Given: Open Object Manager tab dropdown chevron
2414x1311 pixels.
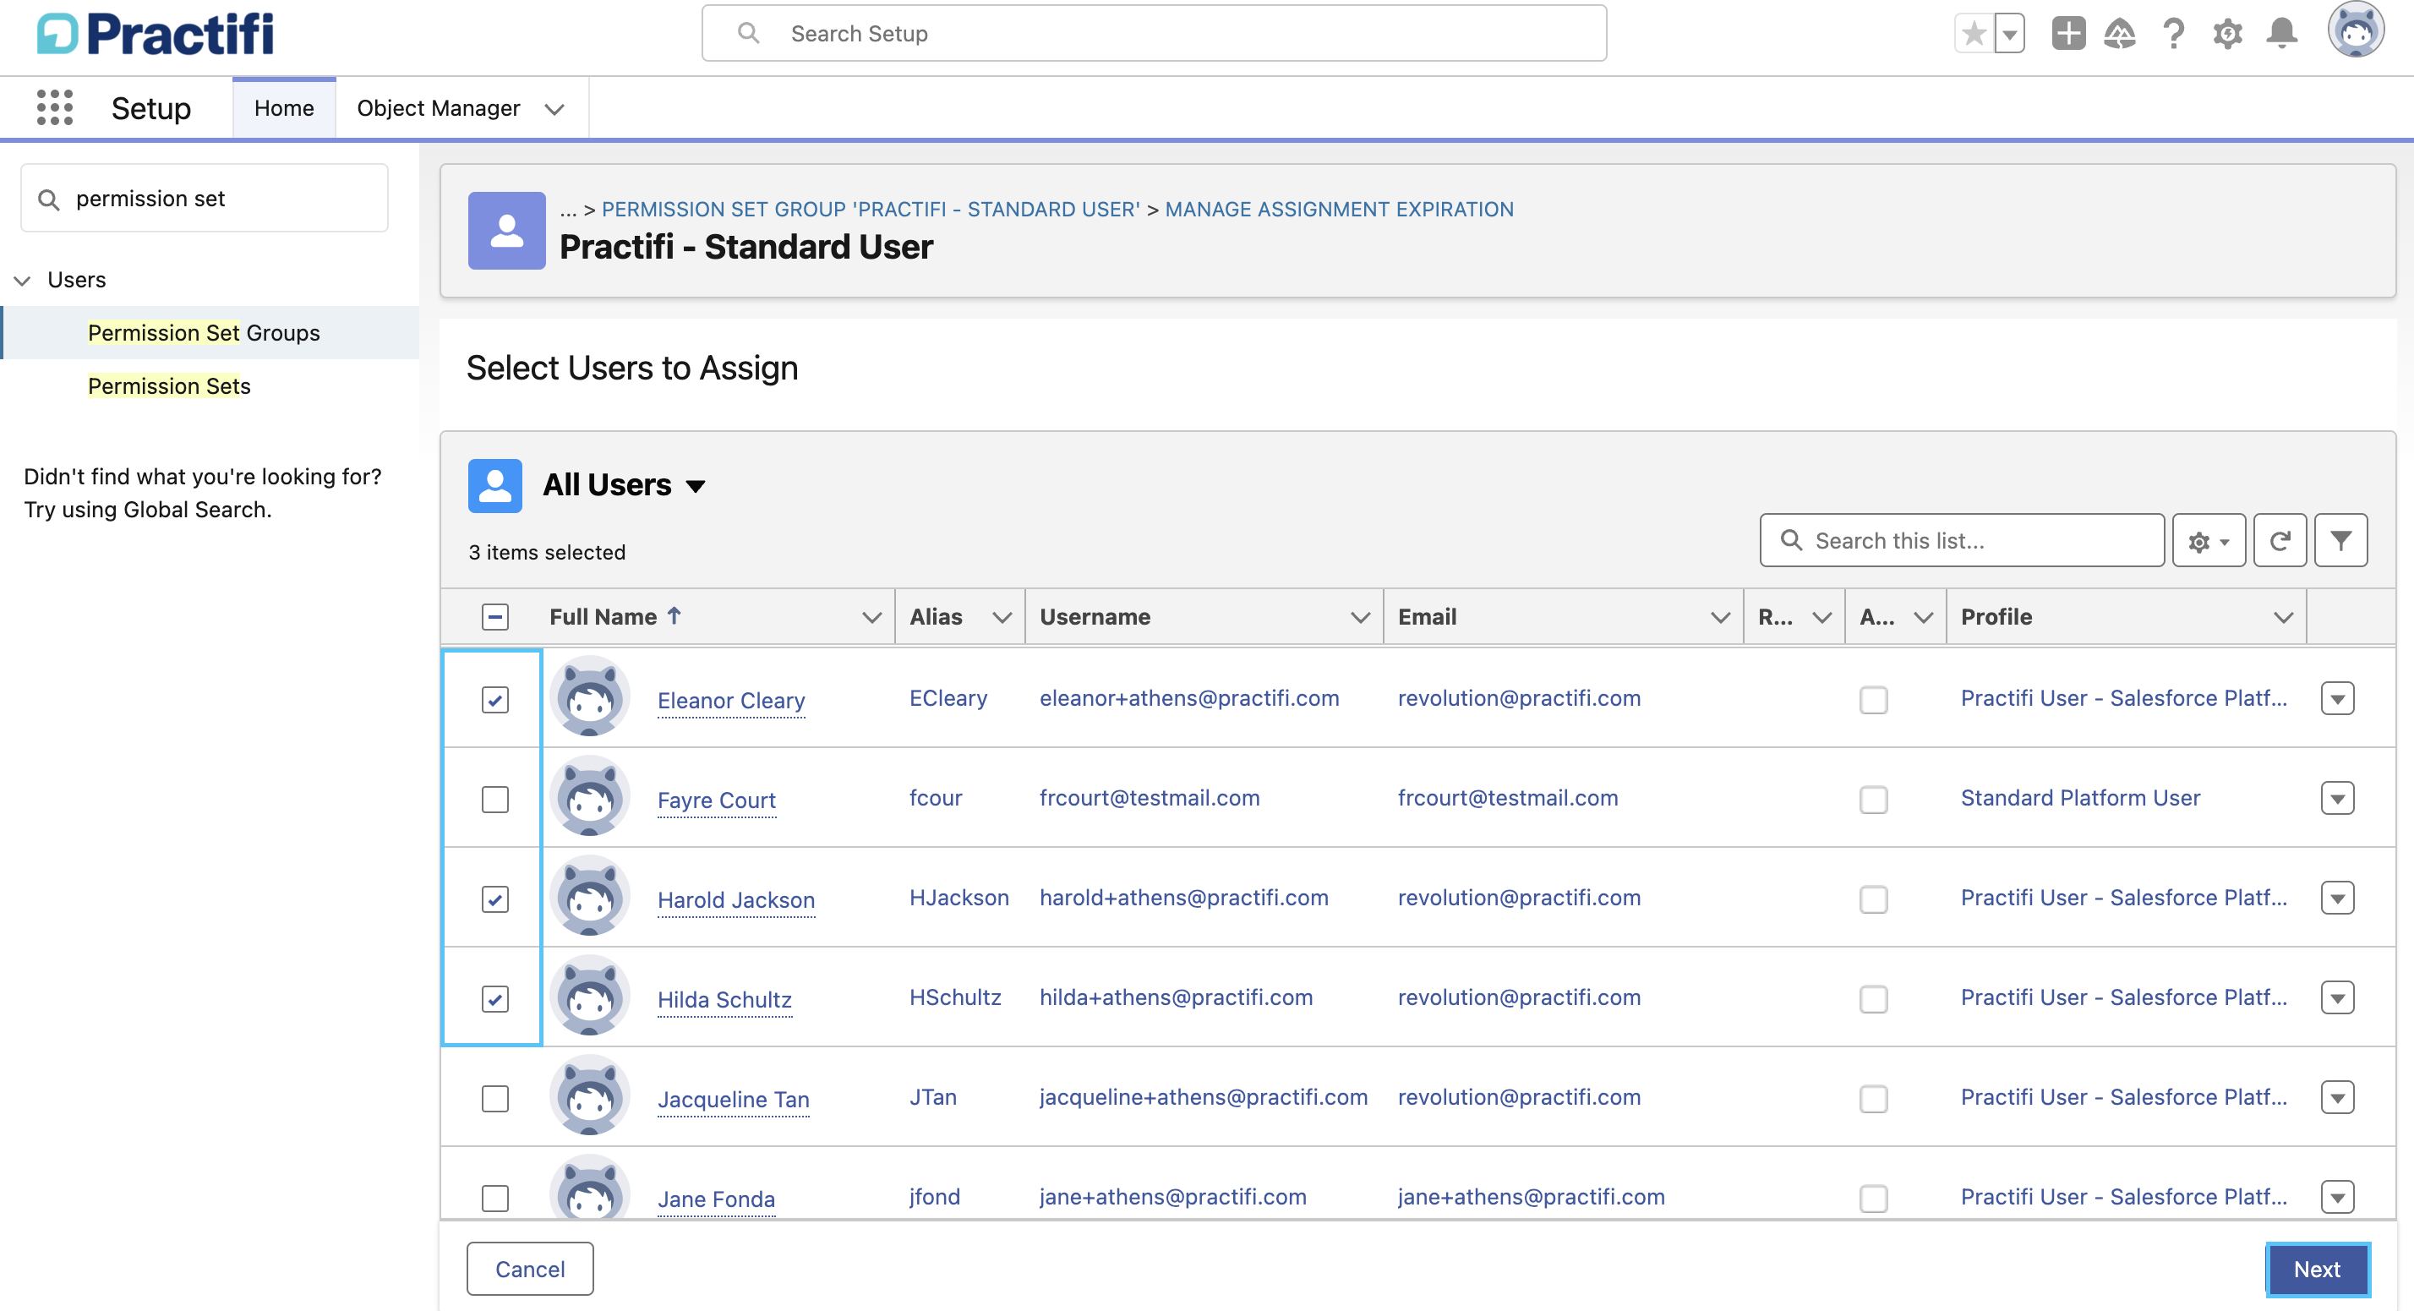Looking at the screenshot, I should (x=554, y=110).
